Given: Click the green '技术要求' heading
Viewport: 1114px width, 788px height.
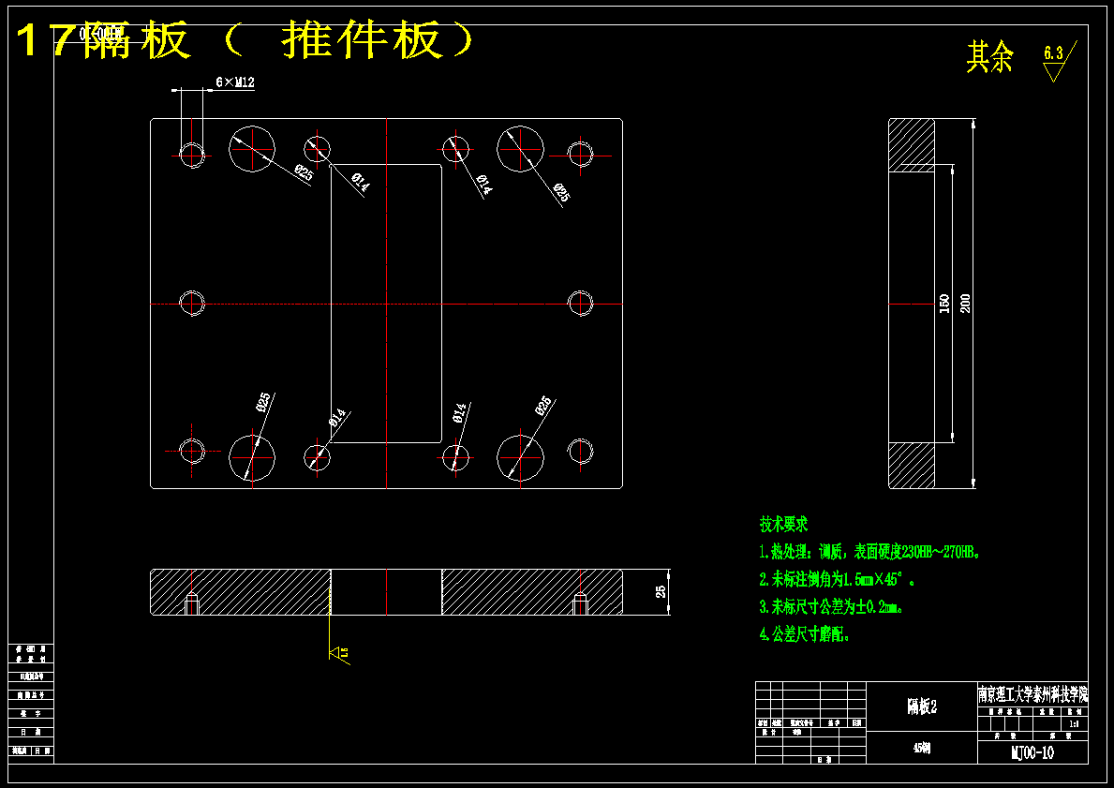Looking at the screenshot, I should [783, 525].
